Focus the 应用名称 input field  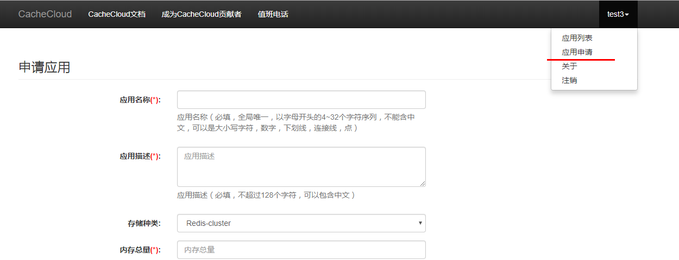tap(301, 100)
